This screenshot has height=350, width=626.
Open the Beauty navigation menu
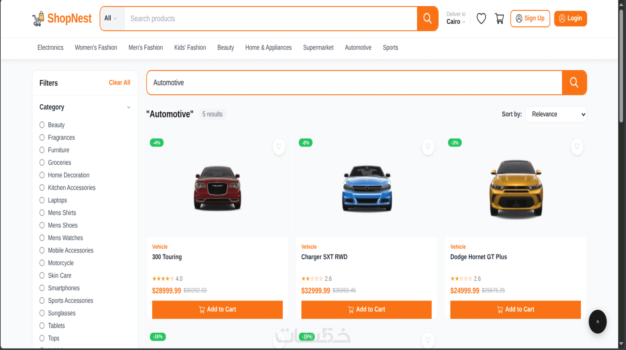(x=226, y=48)
